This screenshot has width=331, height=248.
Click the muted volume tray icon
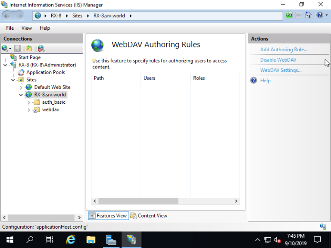pyautogui.click(x=277, y=240)
